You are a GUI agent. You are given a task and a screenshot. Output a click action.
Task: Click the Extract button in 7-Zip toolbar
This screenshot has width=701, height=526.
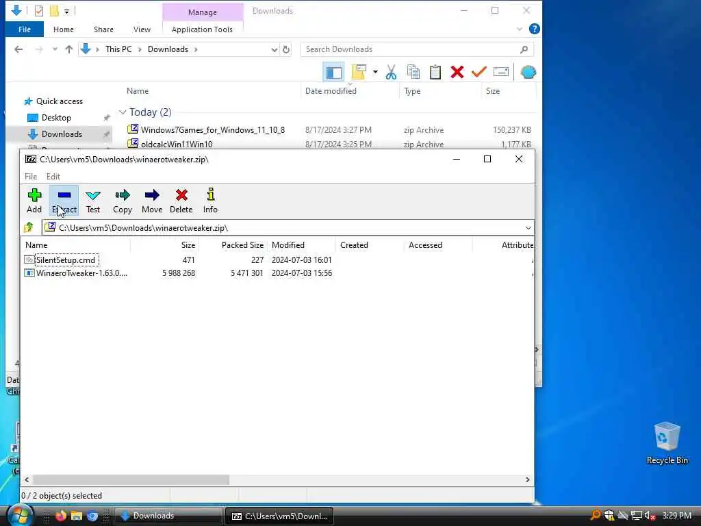tap(64, 201)
